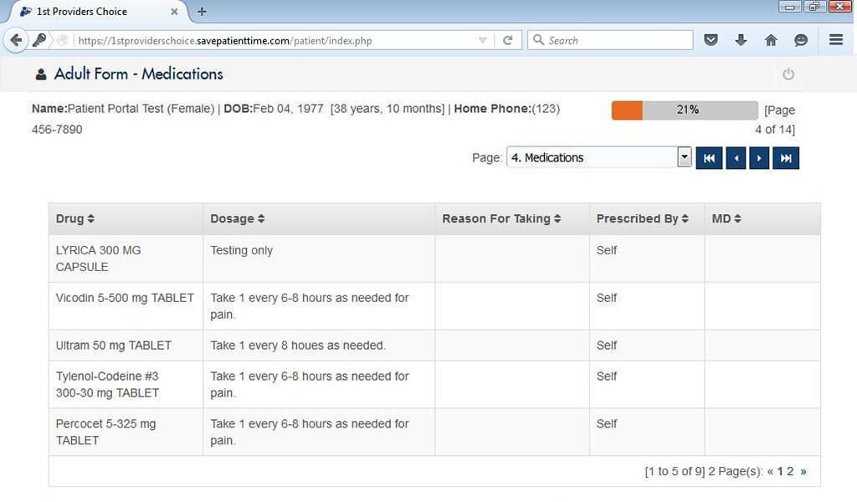This screenshot has width=857, height=502.
Task: Open Firefox hamburger menu
Action: [835, 40]
